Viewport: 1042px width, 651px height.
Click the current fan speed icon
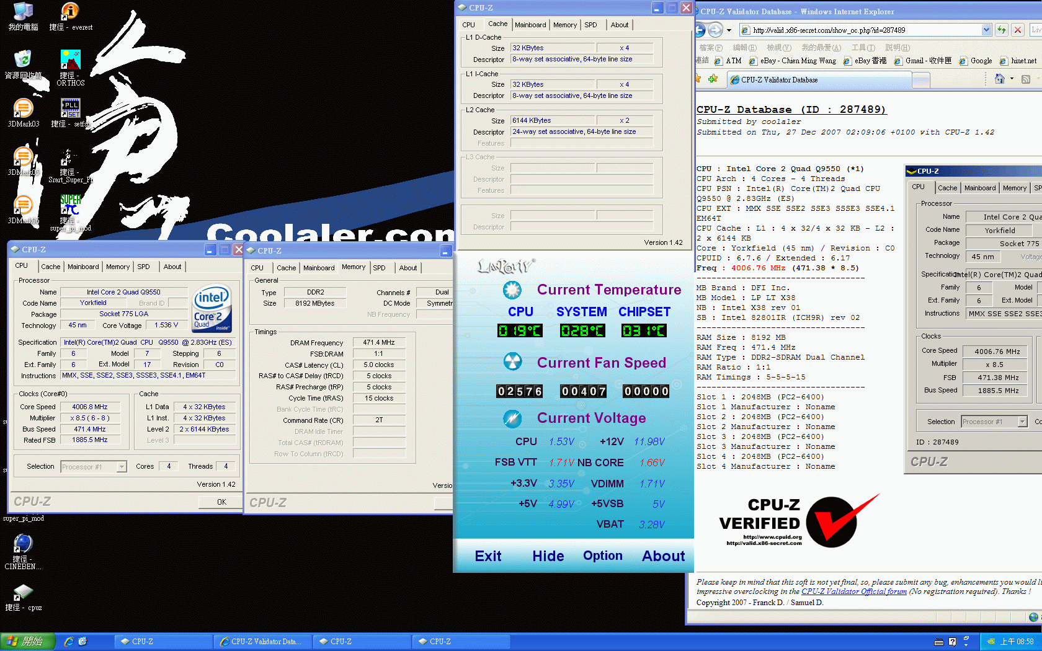point(512,361)
